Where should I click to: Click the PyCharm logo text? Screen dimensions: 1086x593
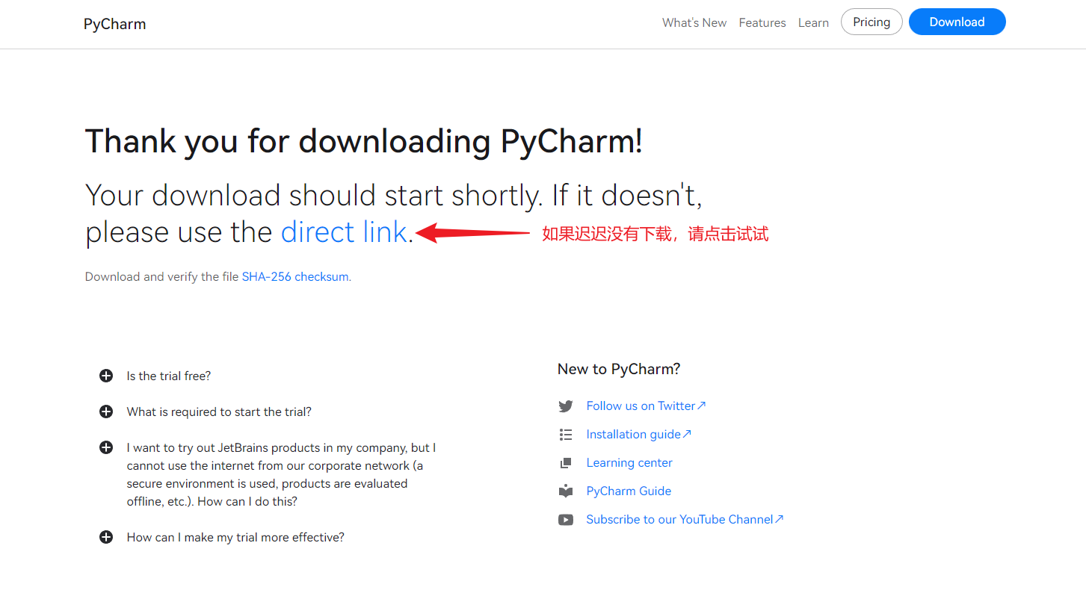[114, 24]
